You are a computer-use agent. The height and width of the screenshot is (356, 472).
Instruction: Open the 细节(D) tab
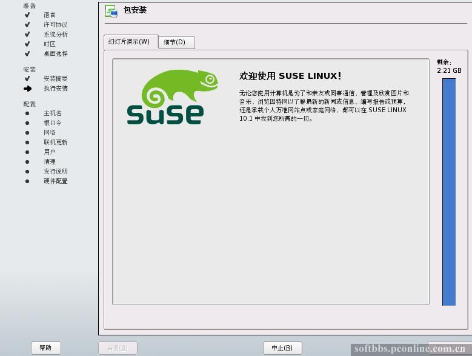(176, 42)
